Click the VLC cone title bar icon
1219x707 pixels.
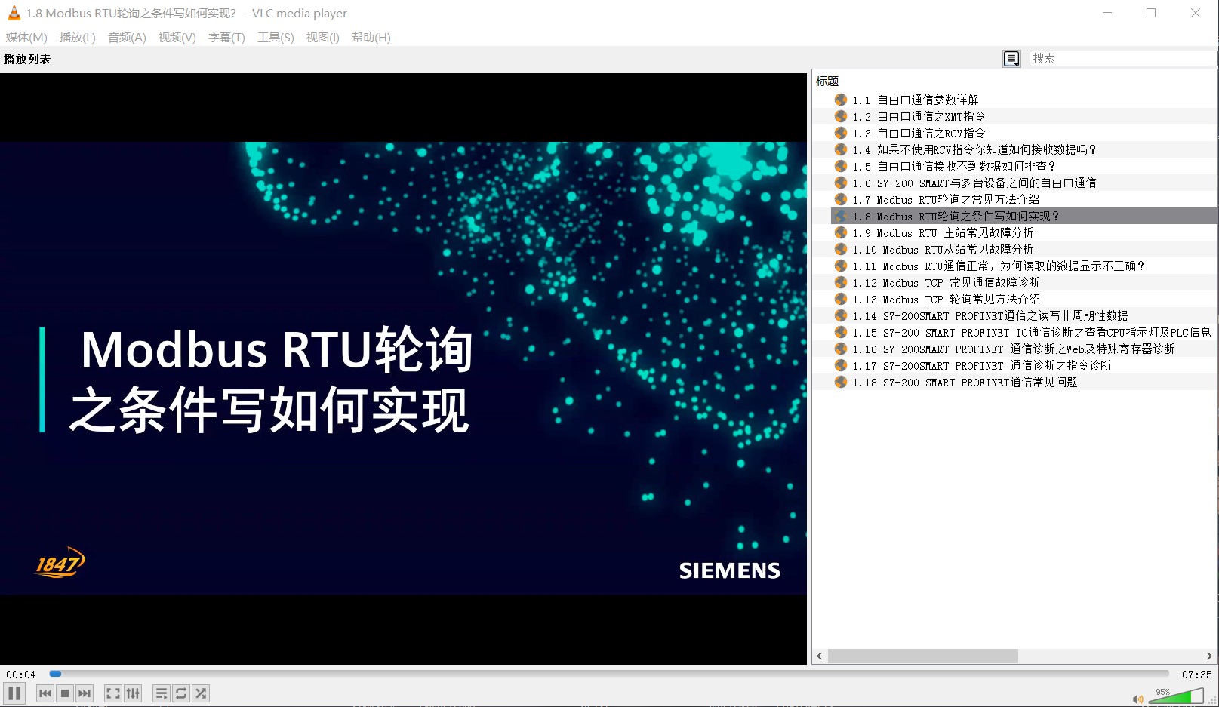pyautogui.click(x=14, y=13)
